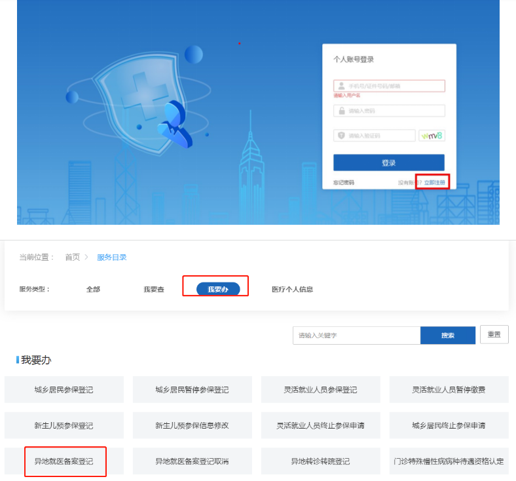Click the user icon in username field
Viewport: 516px width, 481px height.
click(x=341, y=86)
